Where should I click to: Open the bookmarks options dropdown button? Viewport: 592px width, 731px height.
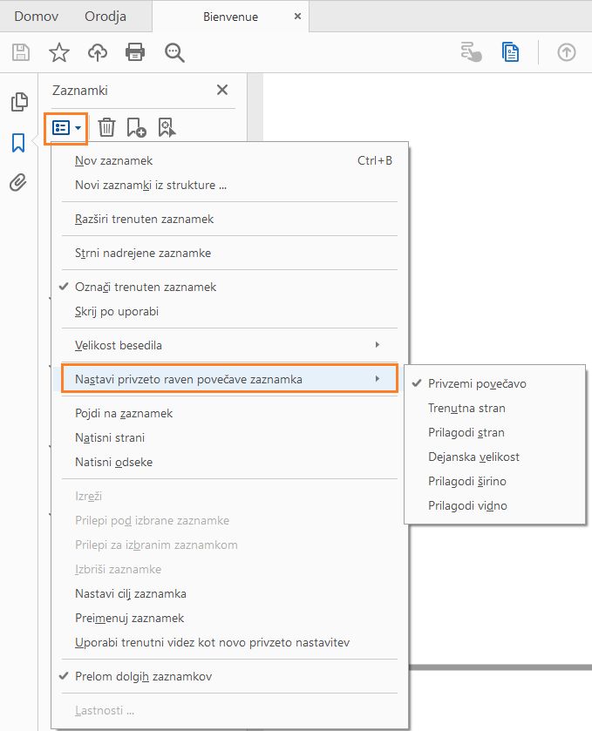66,128
